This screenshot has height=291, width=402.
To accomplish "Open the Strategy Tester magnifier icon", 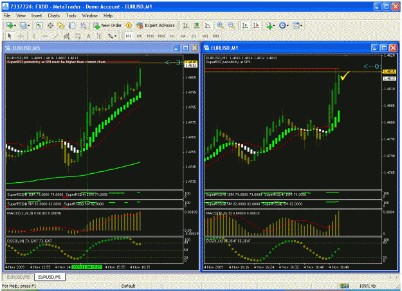I will click(84, 25).
